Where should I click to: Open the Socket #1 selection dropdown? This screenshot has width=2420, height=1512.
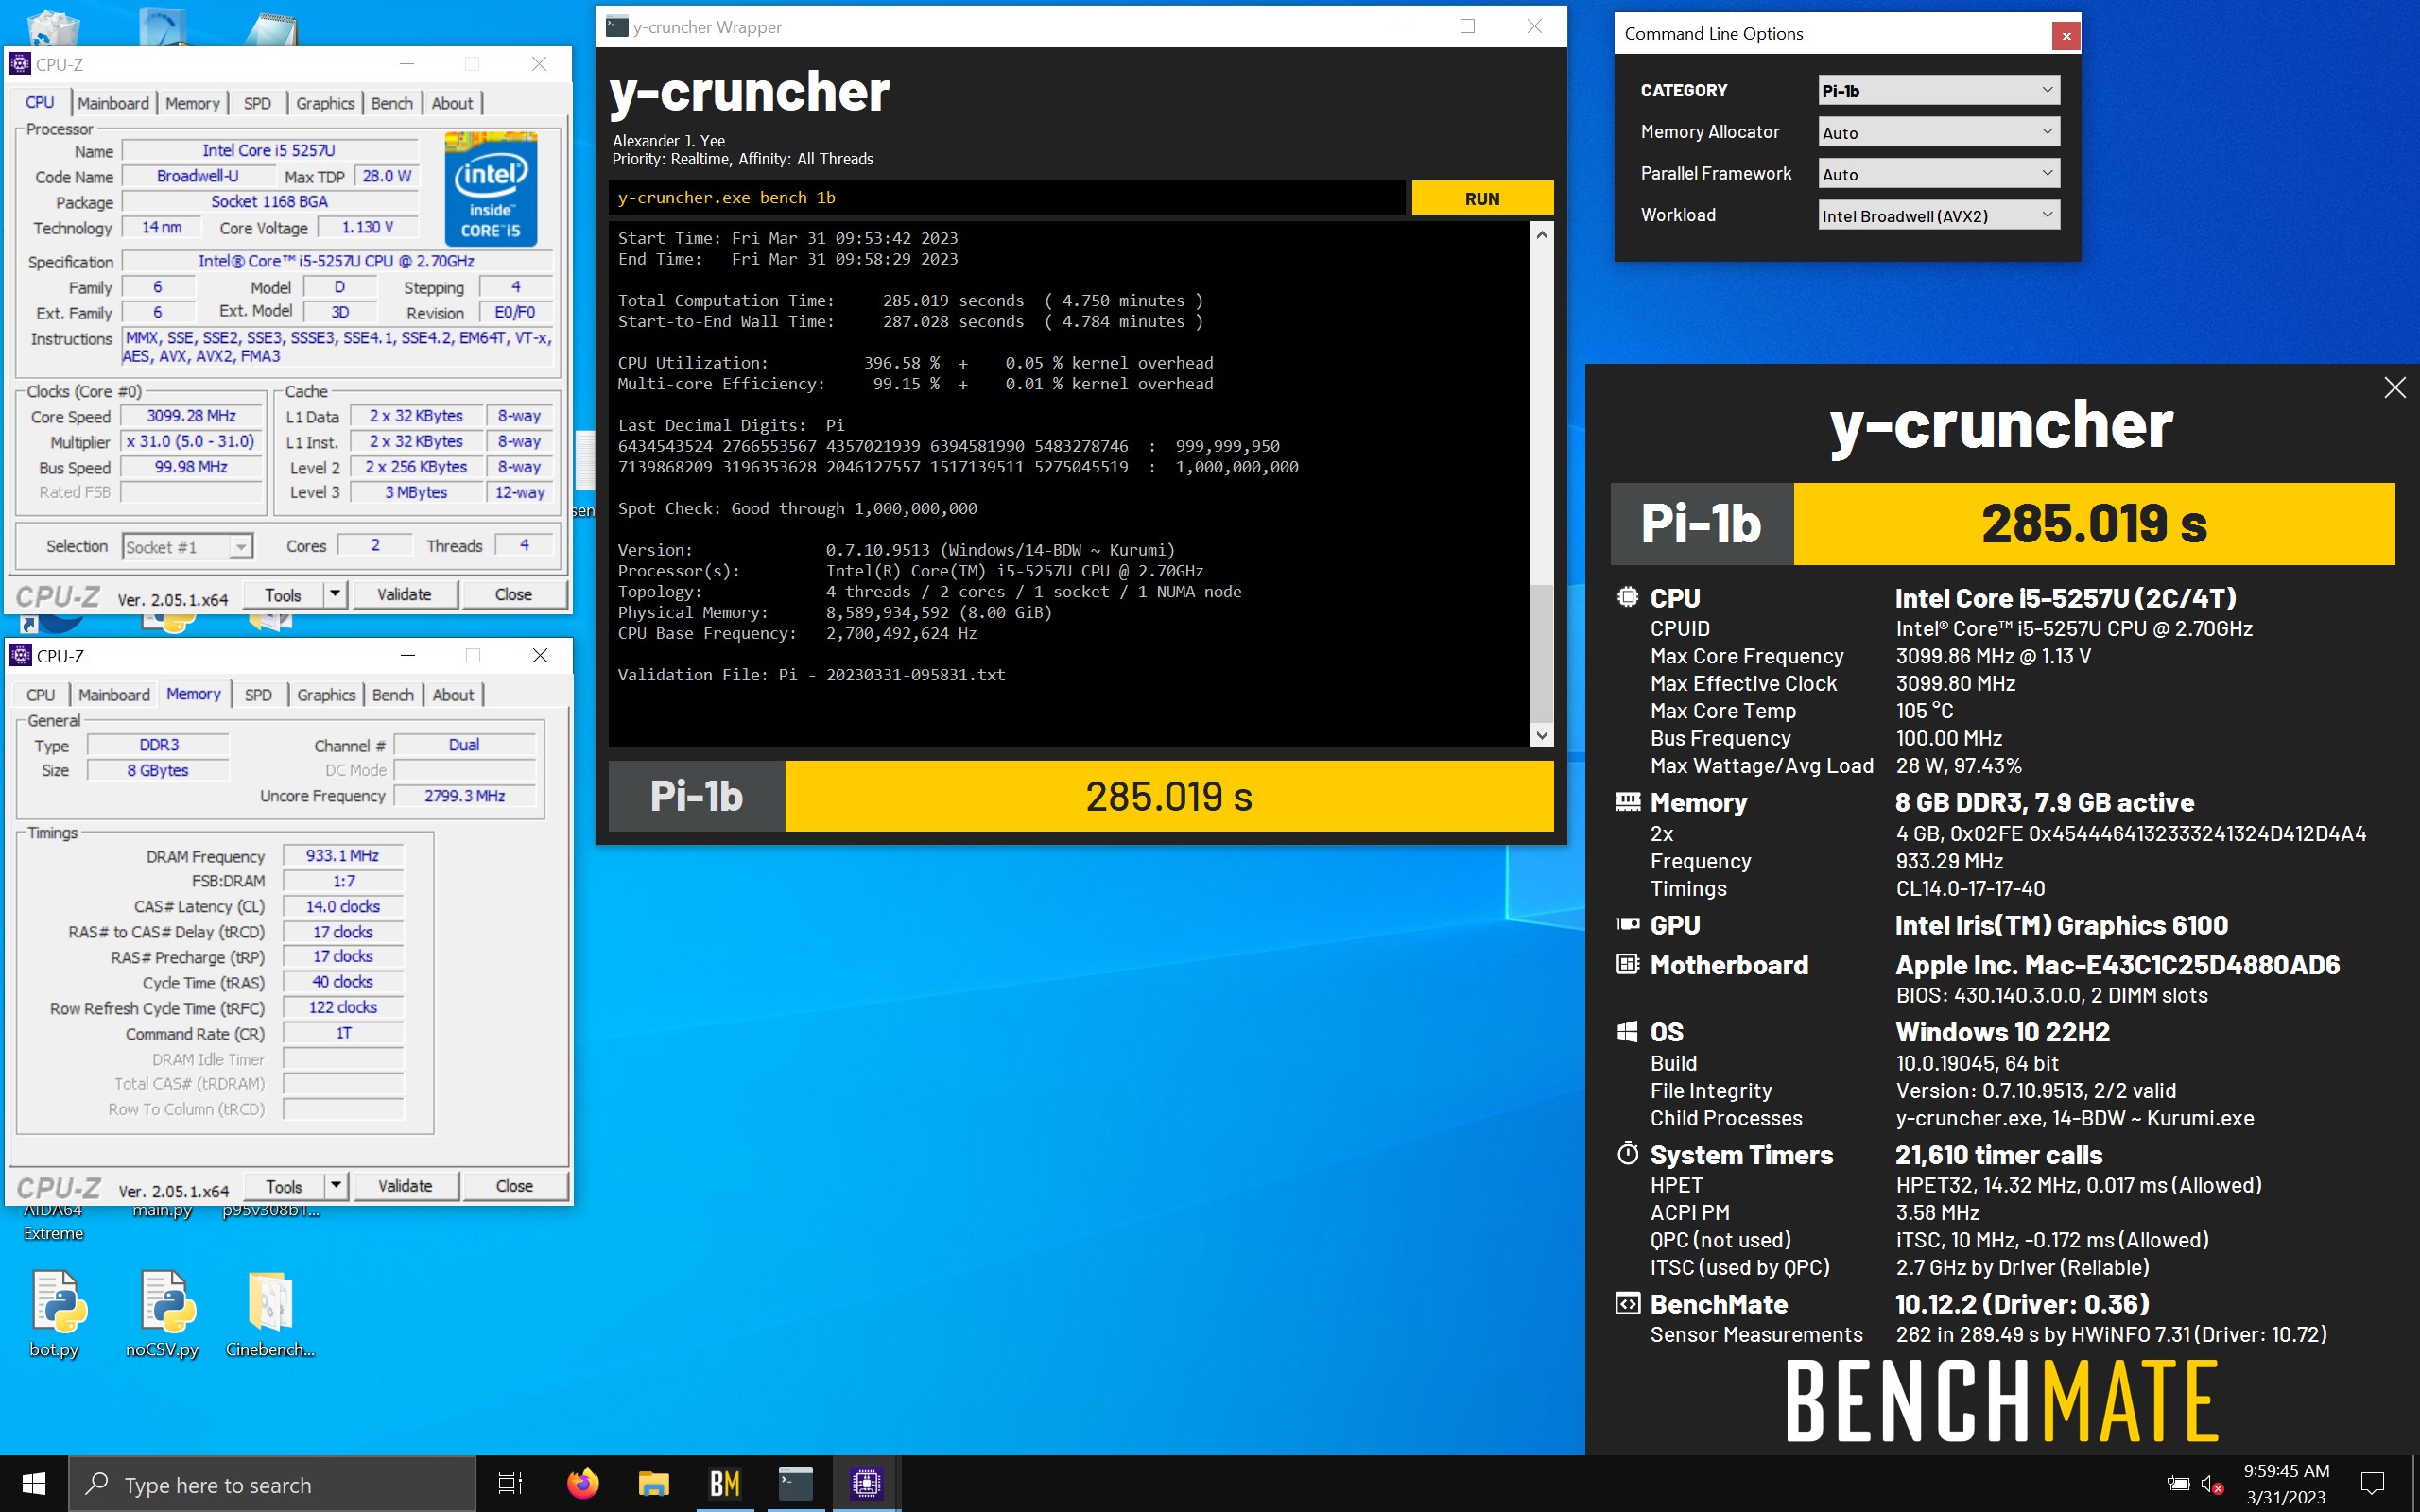(187, 547)
